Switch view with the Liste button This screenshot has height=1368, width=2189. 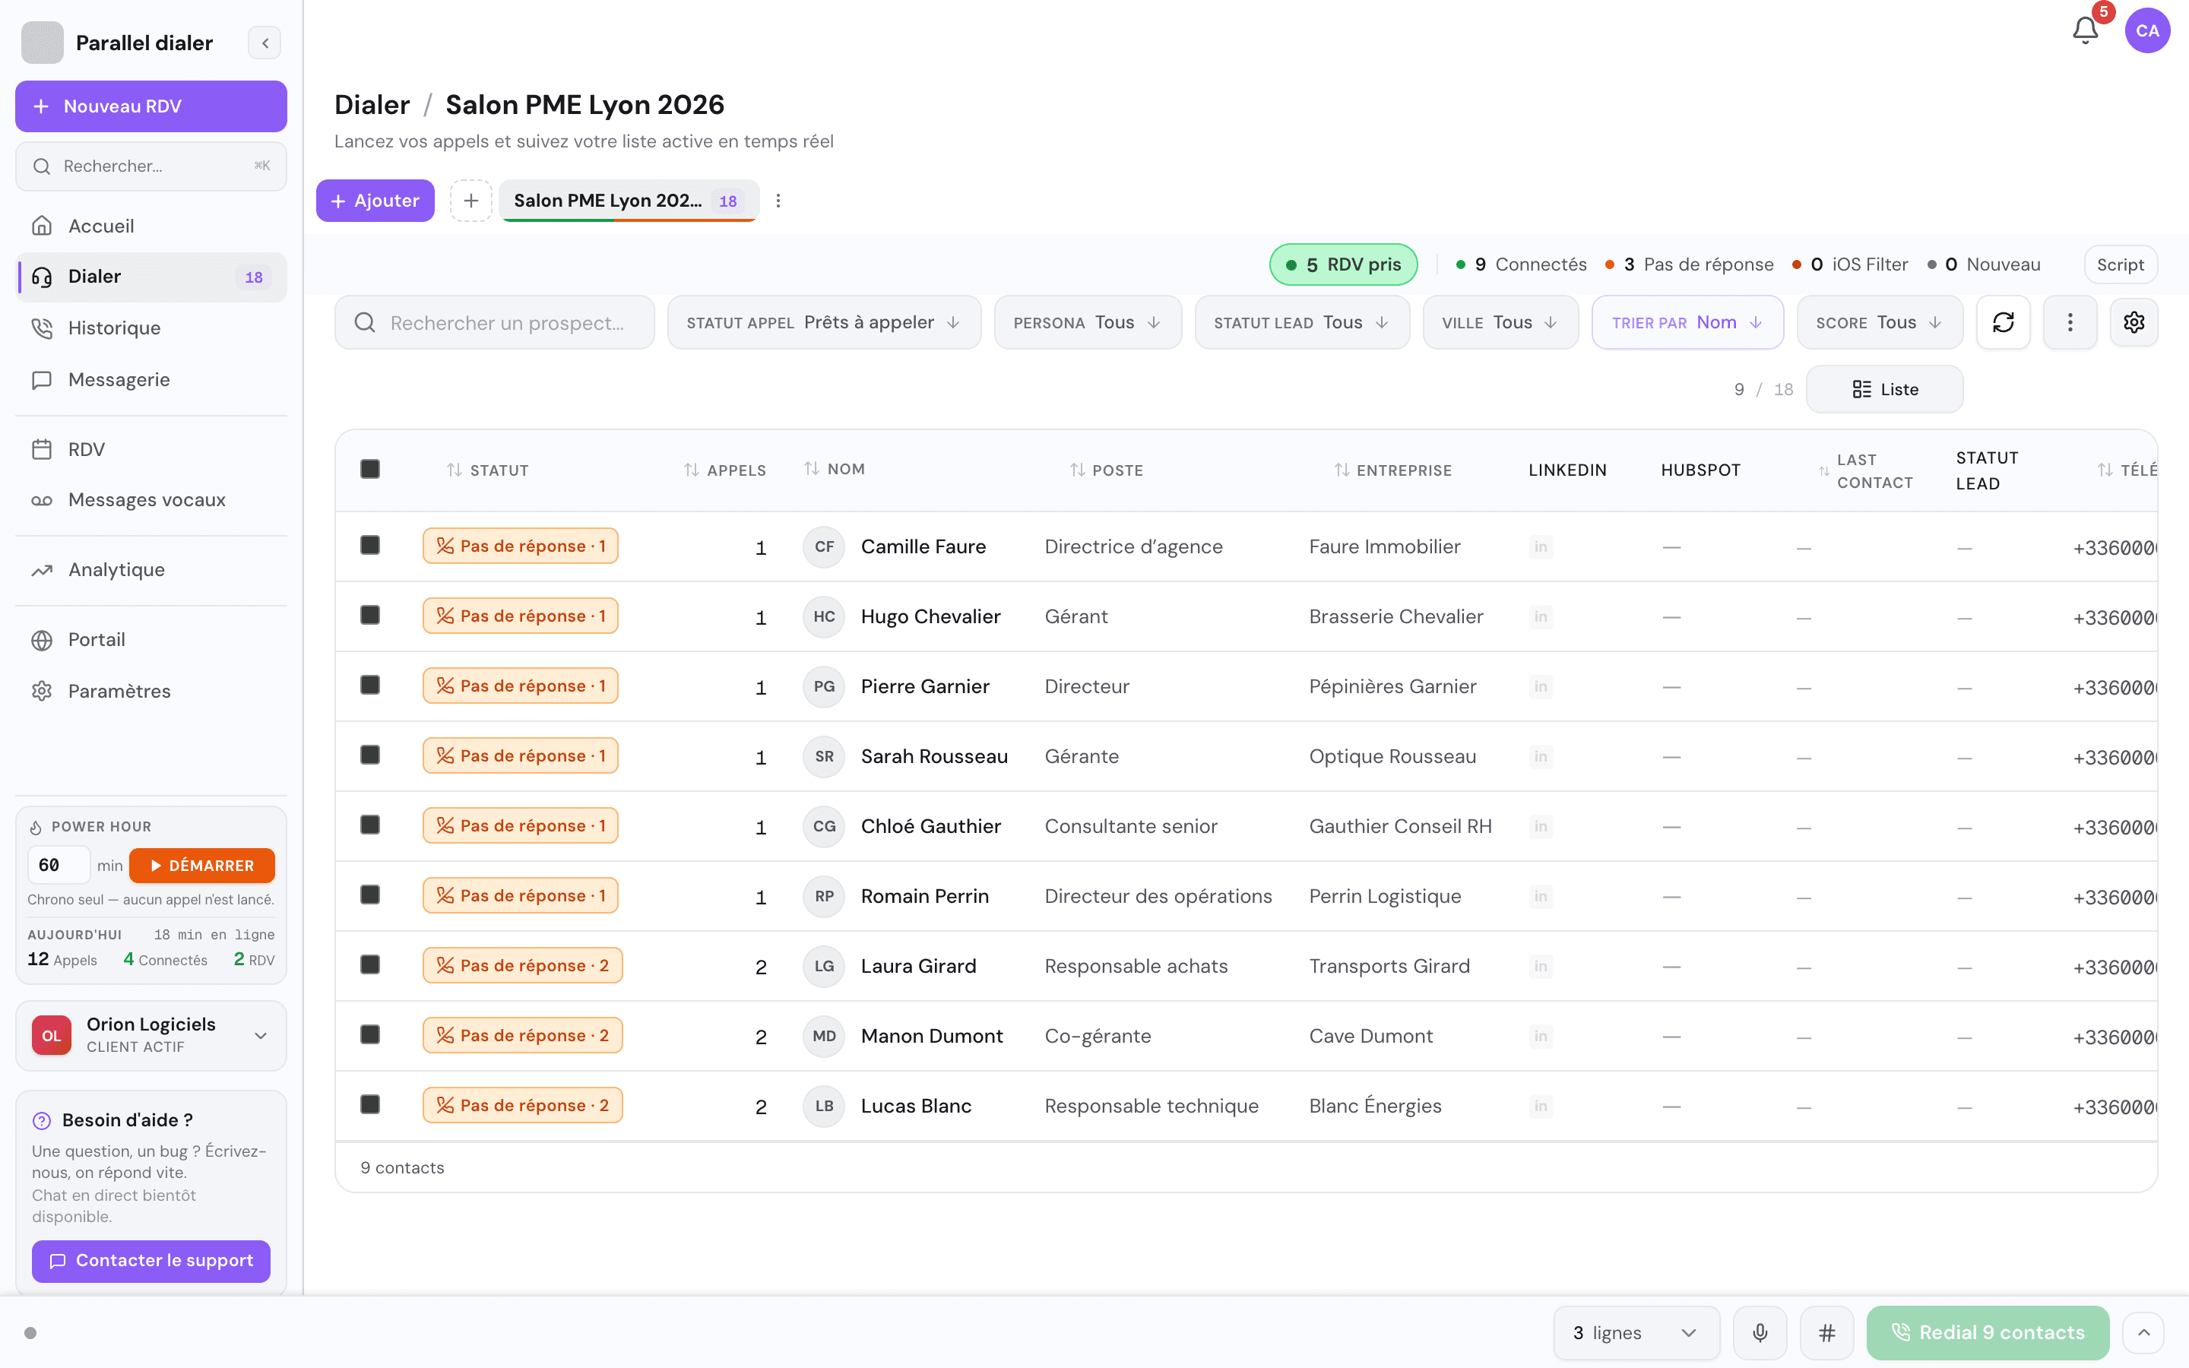pos(1884,389)
